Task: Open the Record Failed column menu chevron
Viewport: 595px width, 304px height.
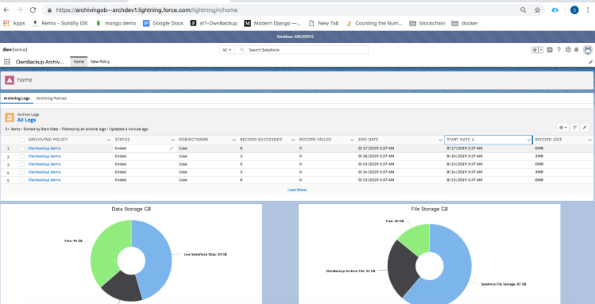Action: tap(352, 140)
